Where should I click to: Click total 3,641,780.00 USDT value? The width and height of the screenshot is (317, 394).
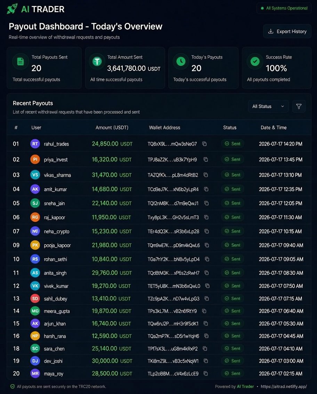coord(134,68)
